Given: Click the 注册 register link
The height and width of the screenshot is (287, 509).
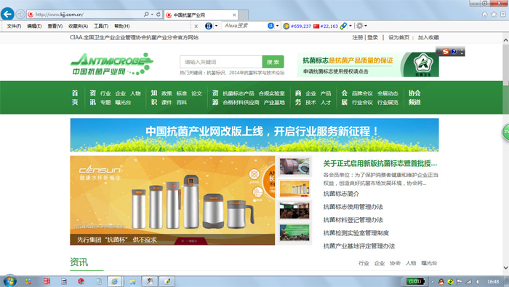Looking at the screenshot, I should click(358, 38).
